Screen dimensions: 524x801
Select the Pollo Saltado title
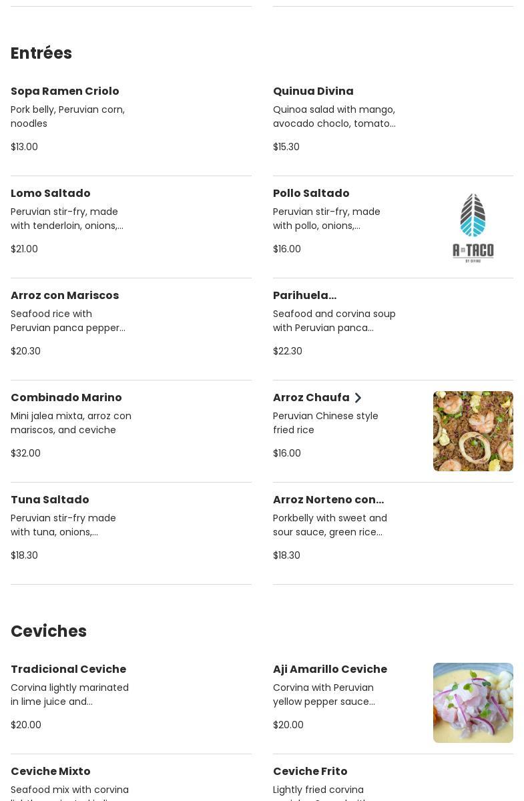(x=311, y=194)
